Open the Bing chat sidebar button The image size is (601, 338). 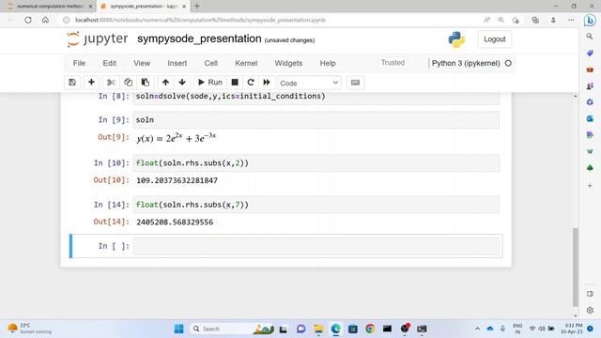[x=590, y=20]
